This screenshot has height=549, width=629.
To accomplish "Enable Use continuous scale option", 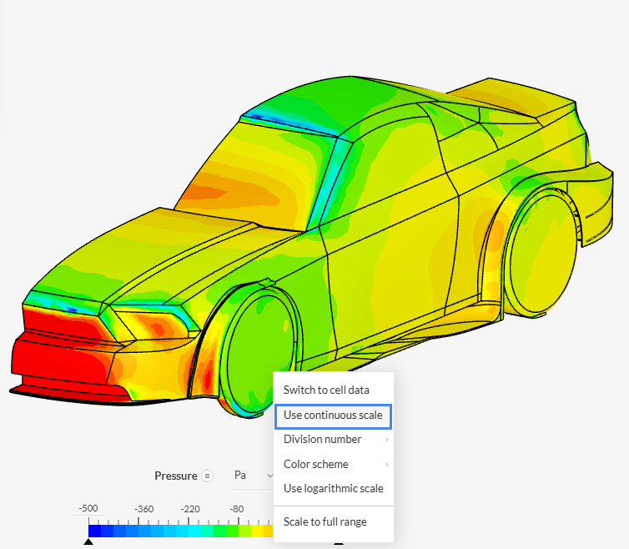I will 333,415.
